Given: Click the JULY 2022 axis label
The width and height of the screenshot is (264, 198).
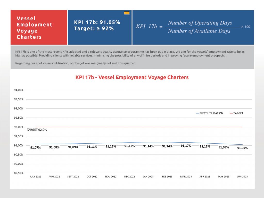Looking at the screenshot, I should 35,177.
